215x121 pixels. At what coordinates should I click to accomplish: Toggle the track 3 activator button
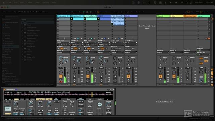tap(88, 76)
